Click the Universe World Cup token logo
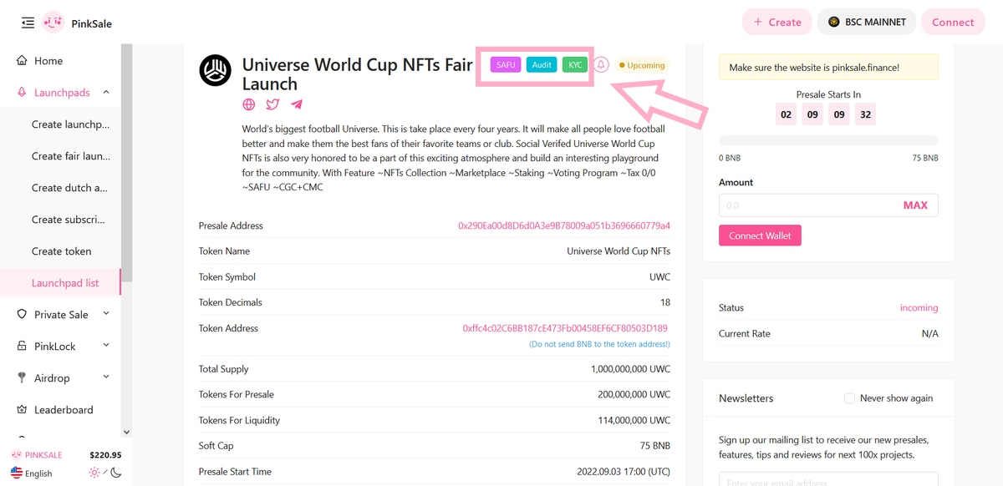 click(x=215, y=70)
